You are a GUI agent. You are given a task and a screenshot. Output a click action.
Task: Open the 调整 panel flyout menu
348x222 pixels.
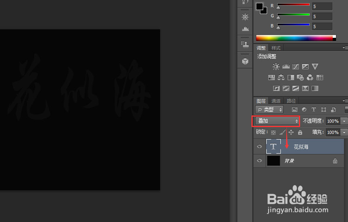[345, 48]
